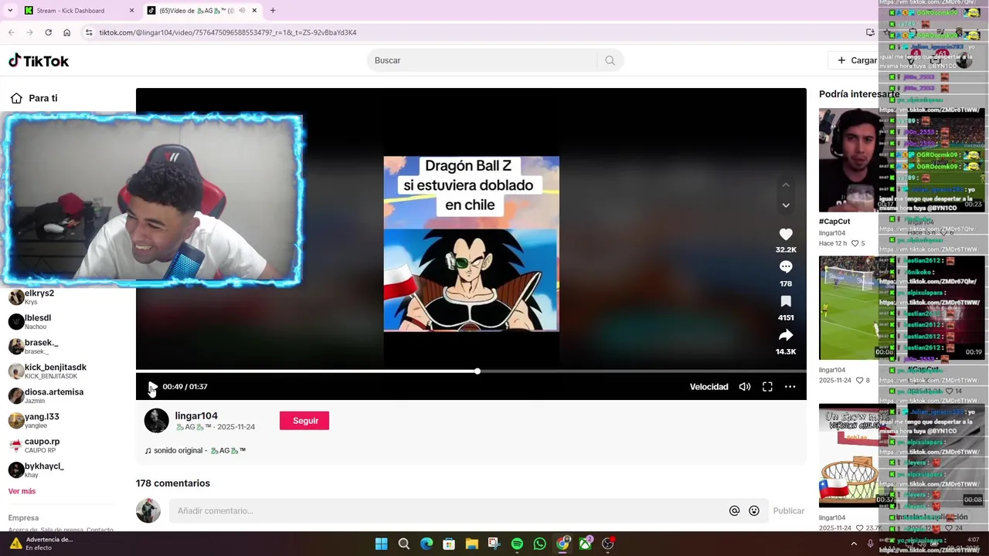Open a new browser tab

(273, 11)
